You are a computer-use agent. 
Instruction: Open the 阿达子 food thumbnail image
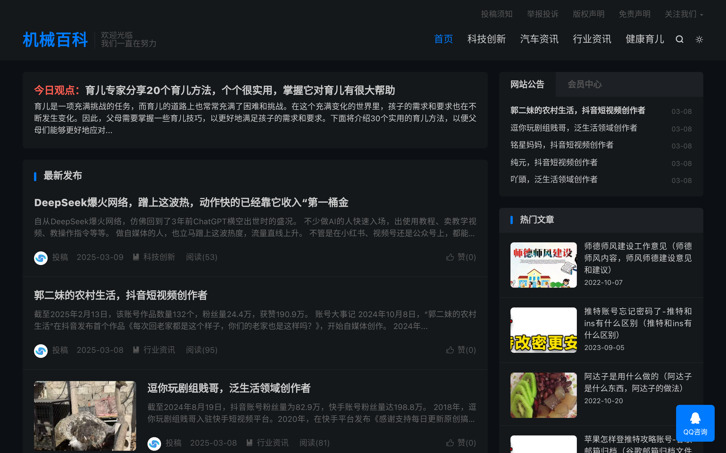tap(543, 395)
